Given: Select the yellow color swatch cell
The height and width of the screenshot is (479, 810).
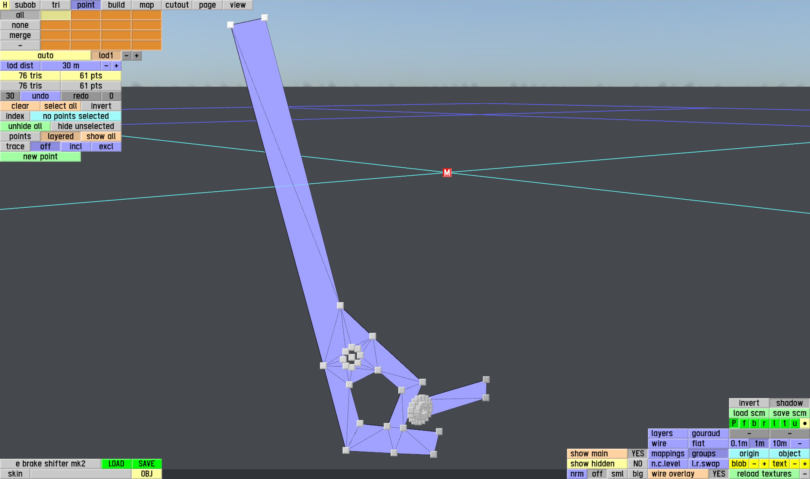Looking at the screenshot, I should click(x=55, y=15).
